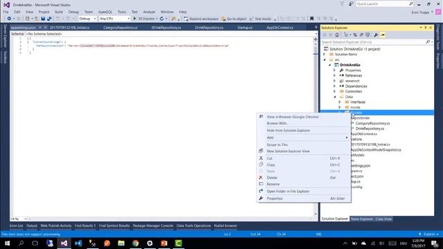Open the ApexSQL menu

[105, 12]
